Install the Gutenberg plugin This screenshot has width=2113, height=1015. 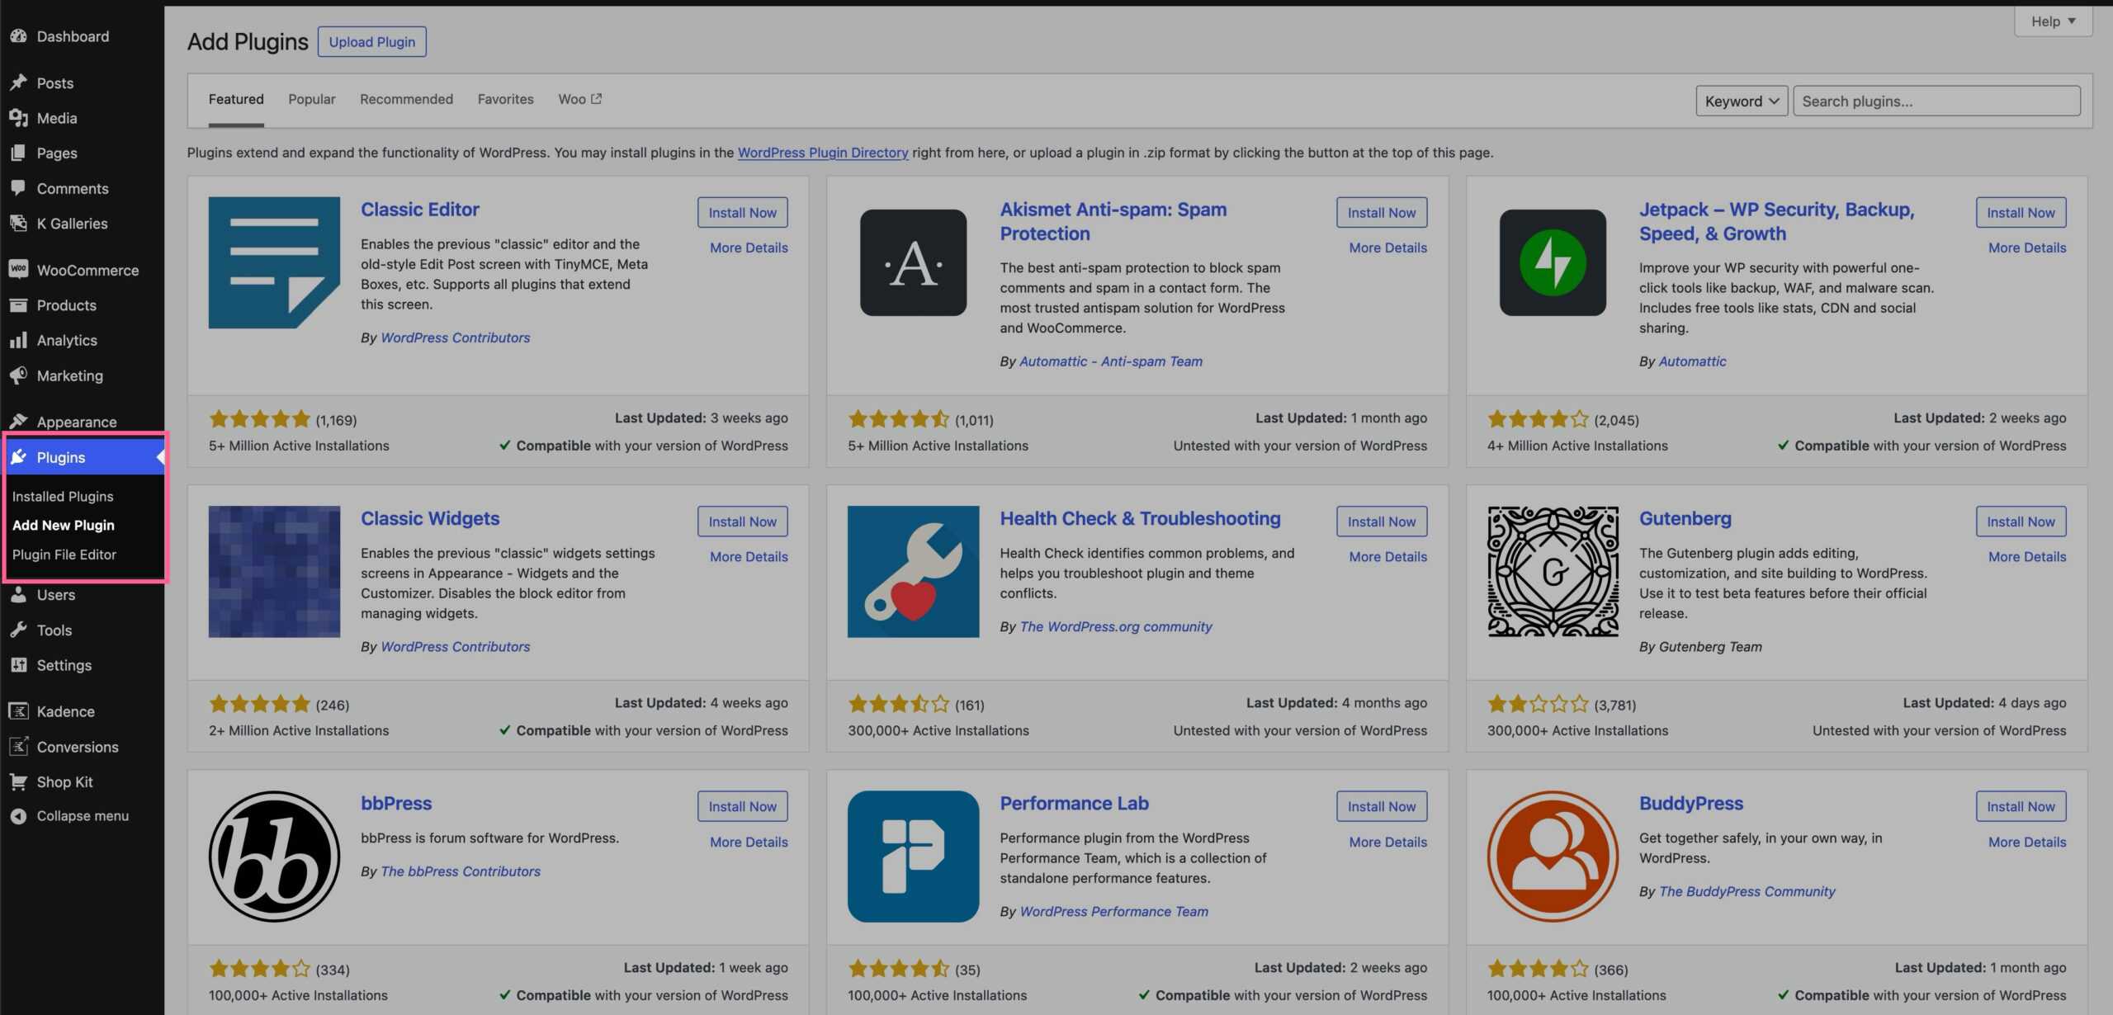(x=2021, y=522)
